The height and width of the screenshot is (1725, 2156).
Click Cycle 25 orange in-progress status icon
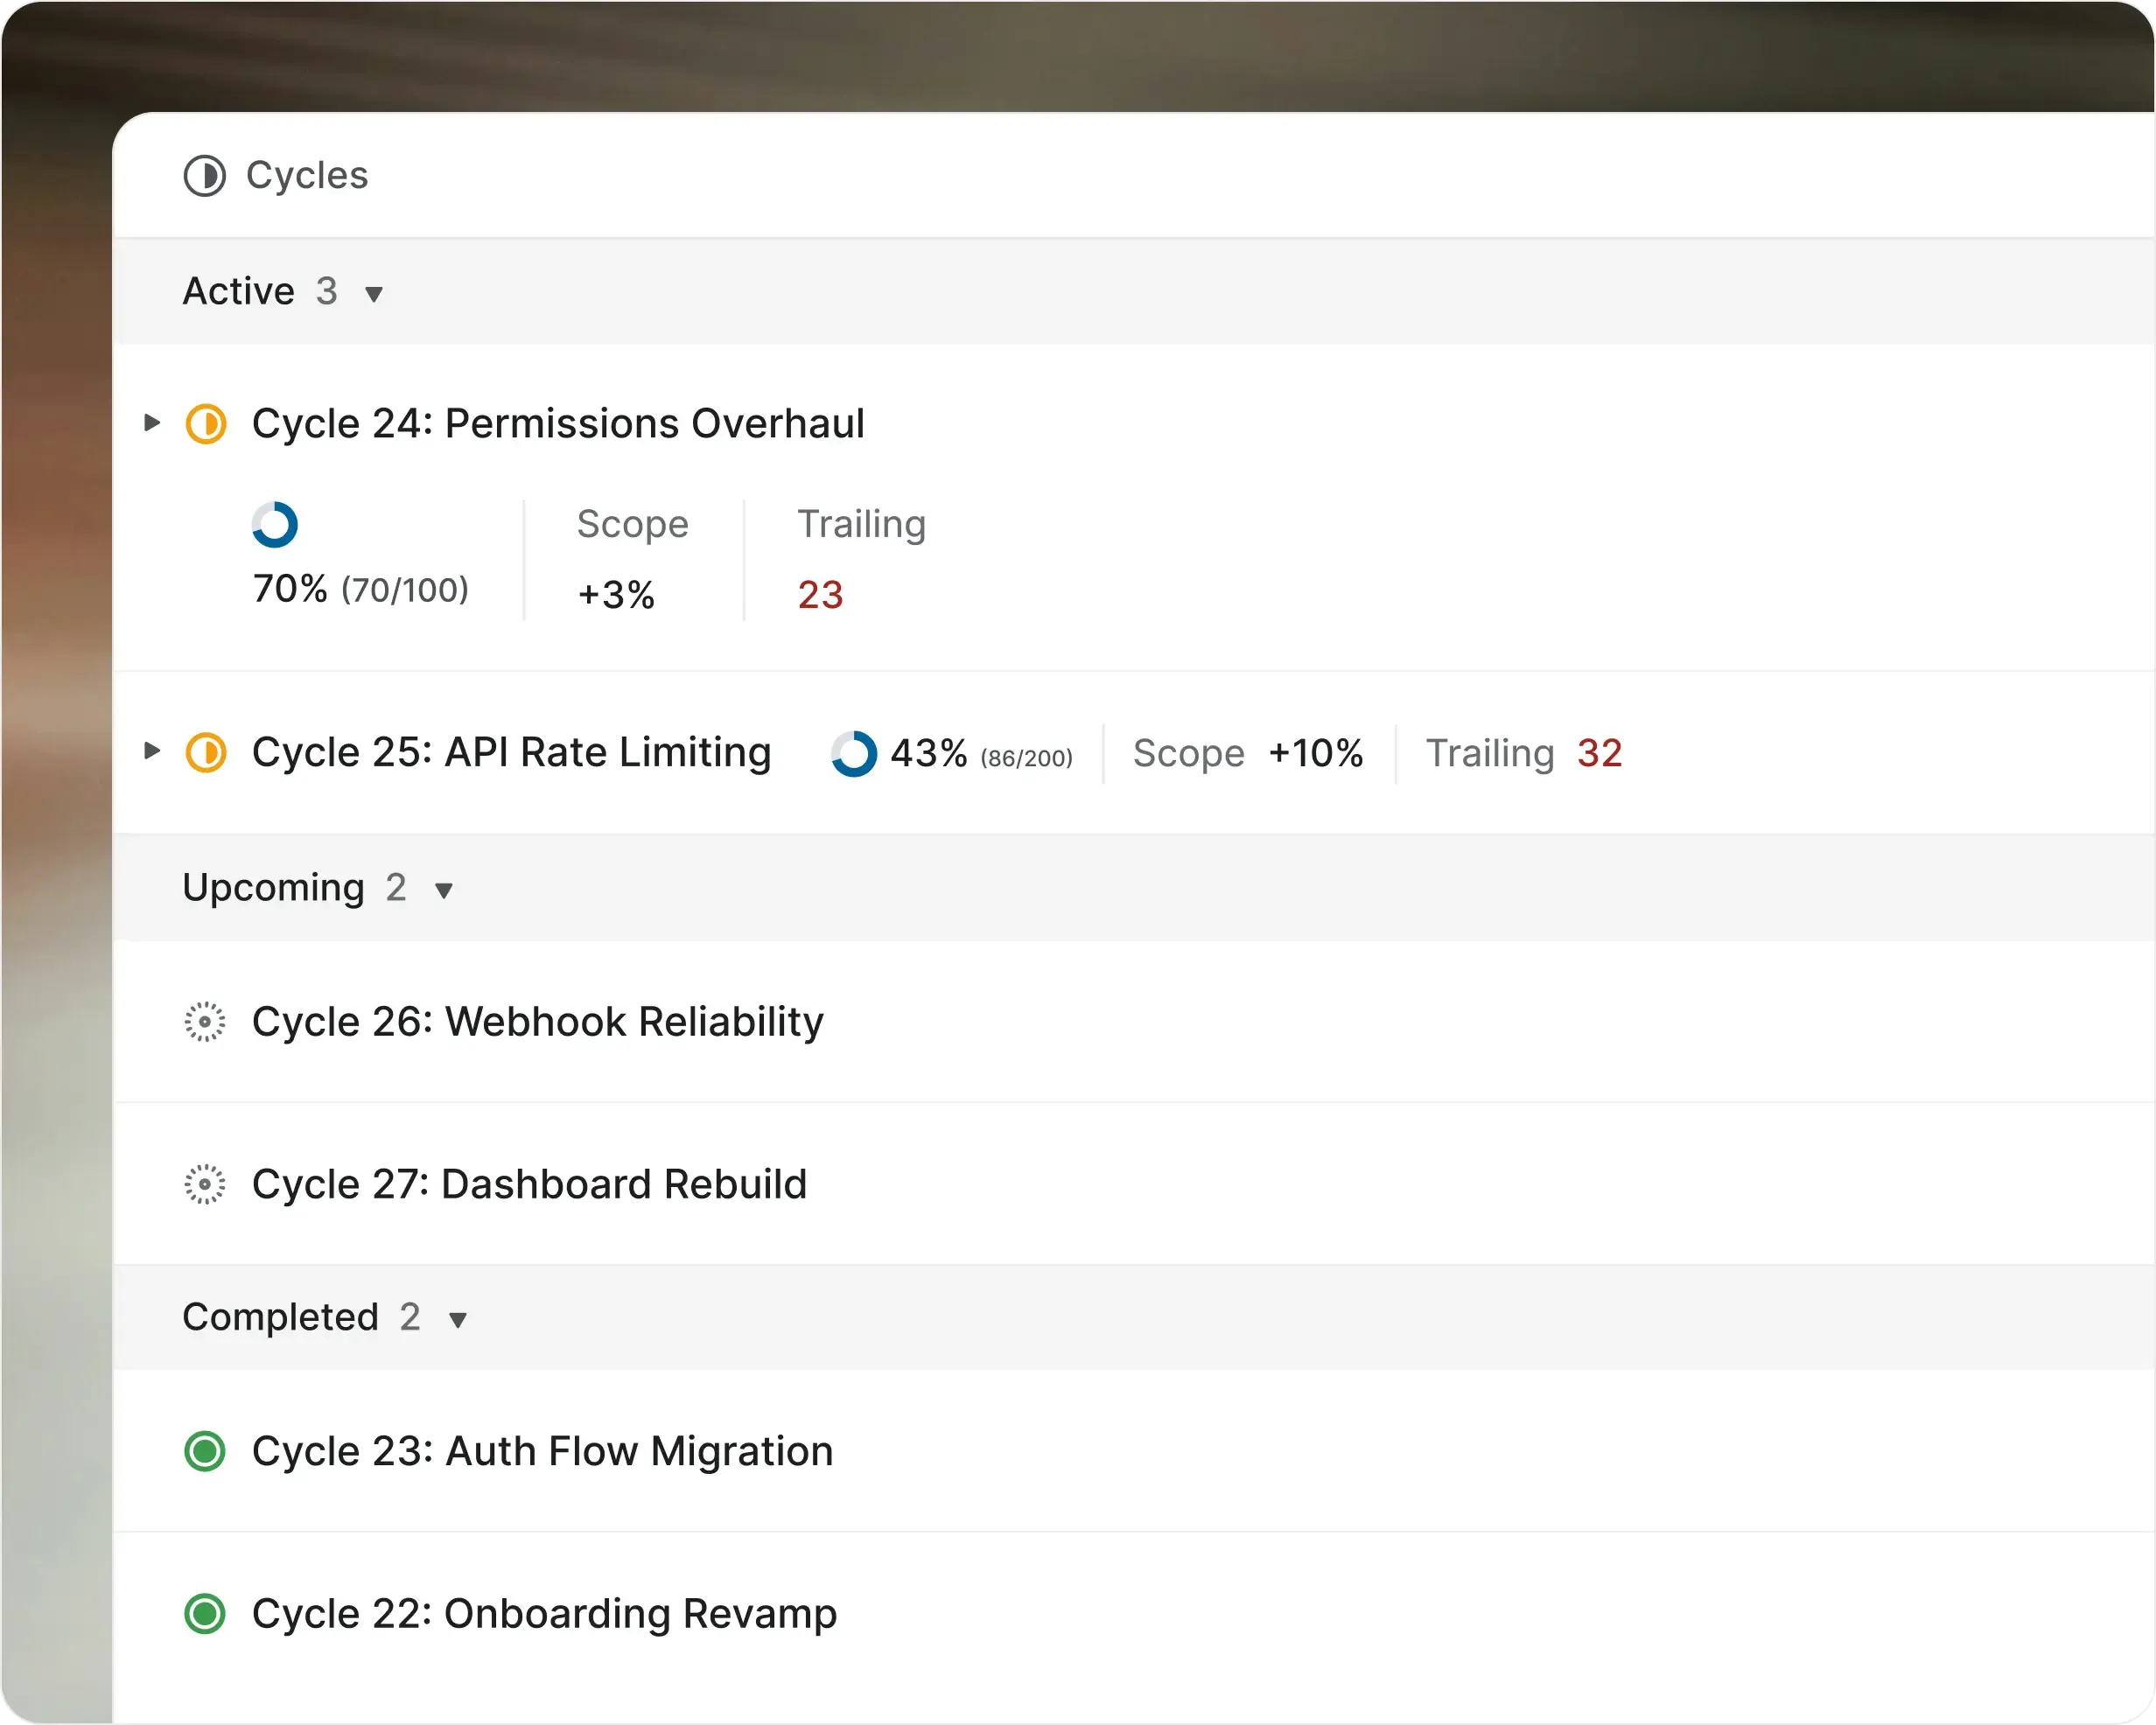coord(206,752)
